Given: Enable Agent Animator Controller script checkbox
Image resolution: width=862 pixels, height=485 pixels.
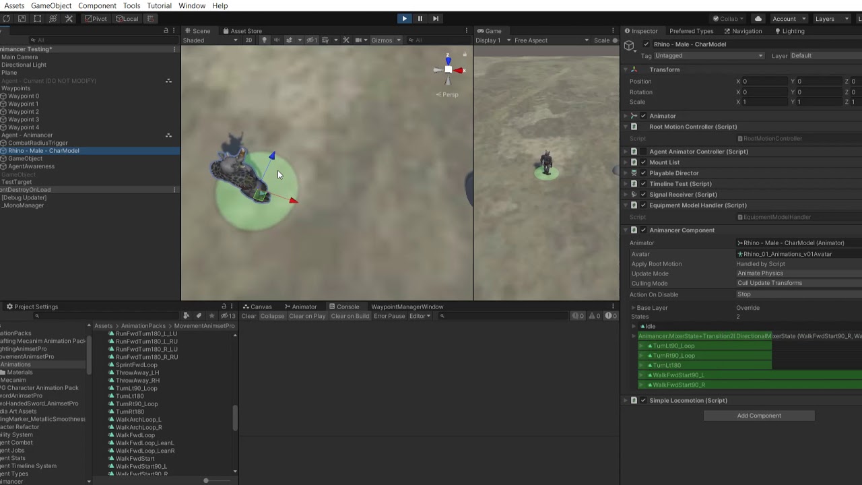Looking at the screenshot, I should (643, 152).
